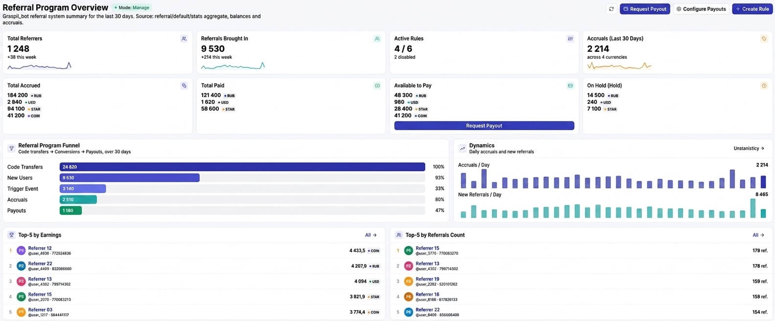This screenshot has width=775, height=321.
Task: Click the 4 / 6 active rules value
Action: [403, 48]
